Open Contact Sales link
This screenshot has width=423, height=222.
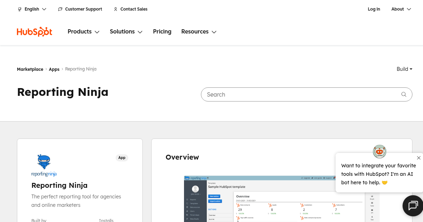tap(130, 9)
